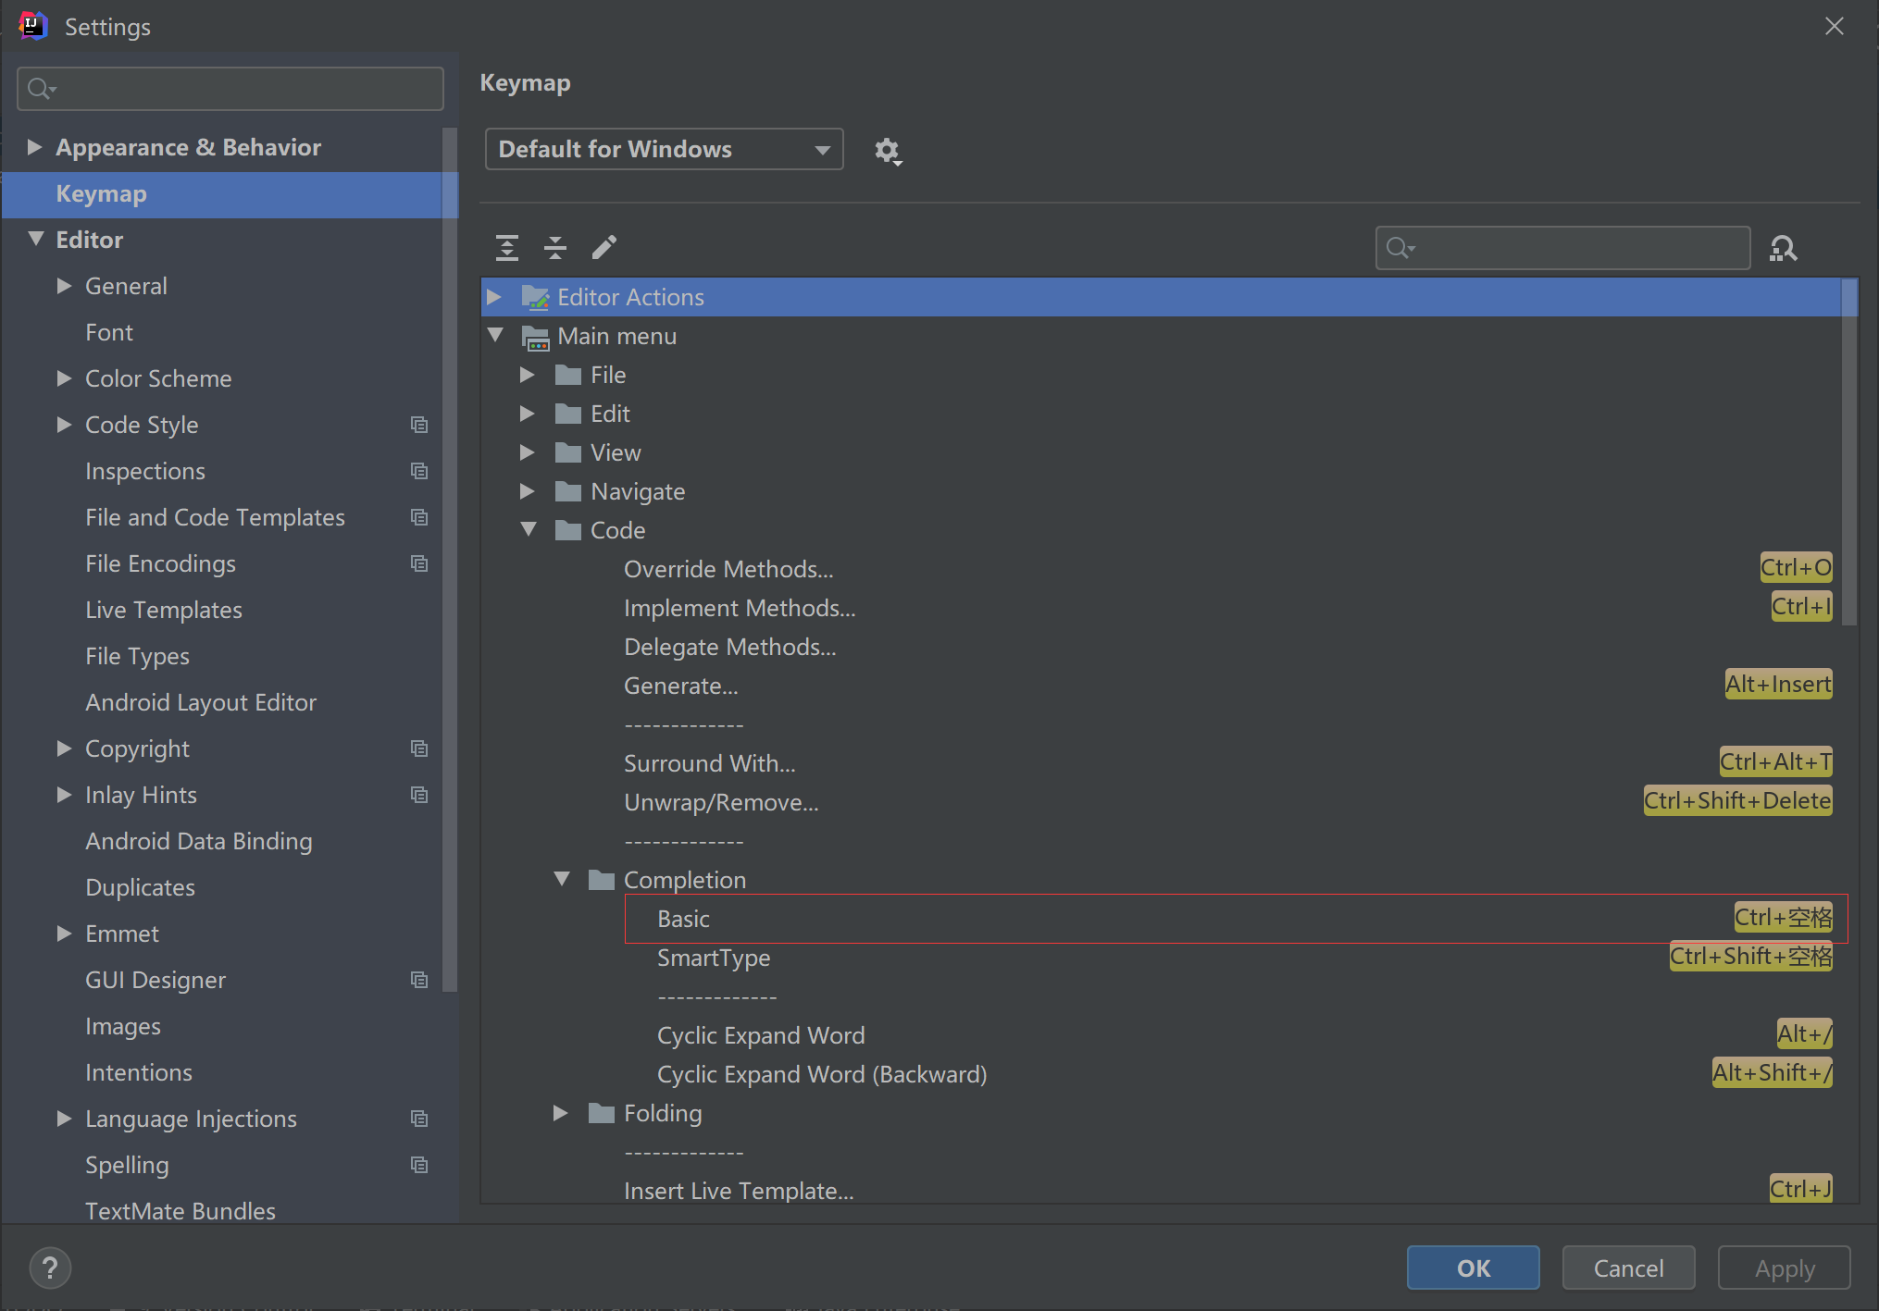Click the Editor Actions folder icon
Image resolution: width=1879 pixels, height=1311 pixels.
click(x=535, y=297)
